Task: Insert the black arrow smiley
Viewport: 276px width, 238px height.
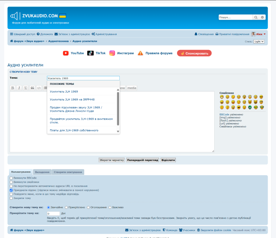Action: pos(239,107)
